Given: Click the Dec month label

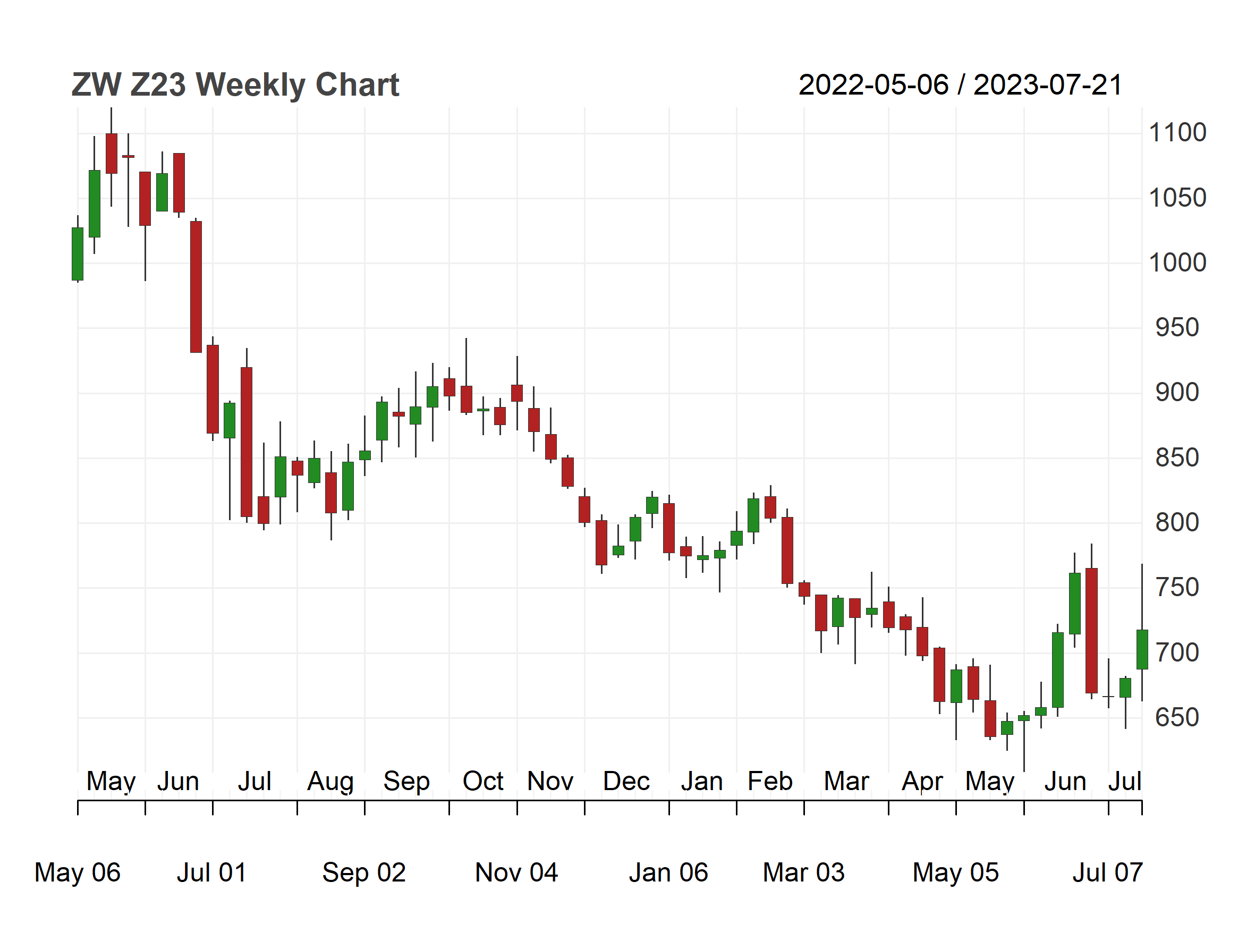Looking at the screenshot, I should coord(626,781).
